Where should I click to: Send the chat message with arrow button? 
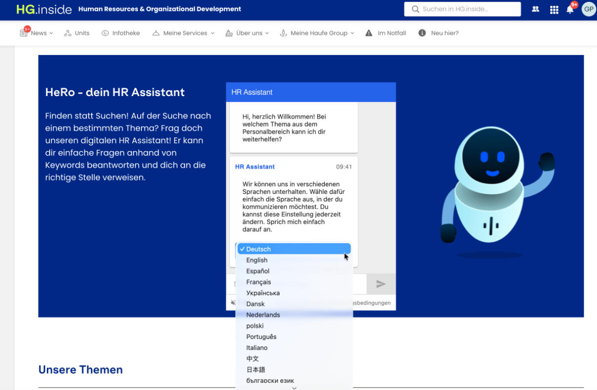[381, 284]
